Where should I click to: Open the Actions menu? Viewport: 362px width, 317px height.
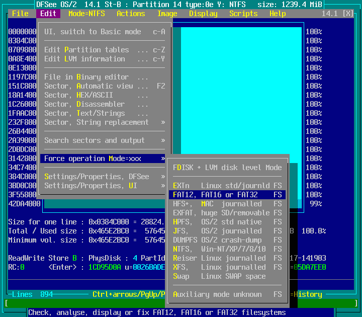point(131,14)
